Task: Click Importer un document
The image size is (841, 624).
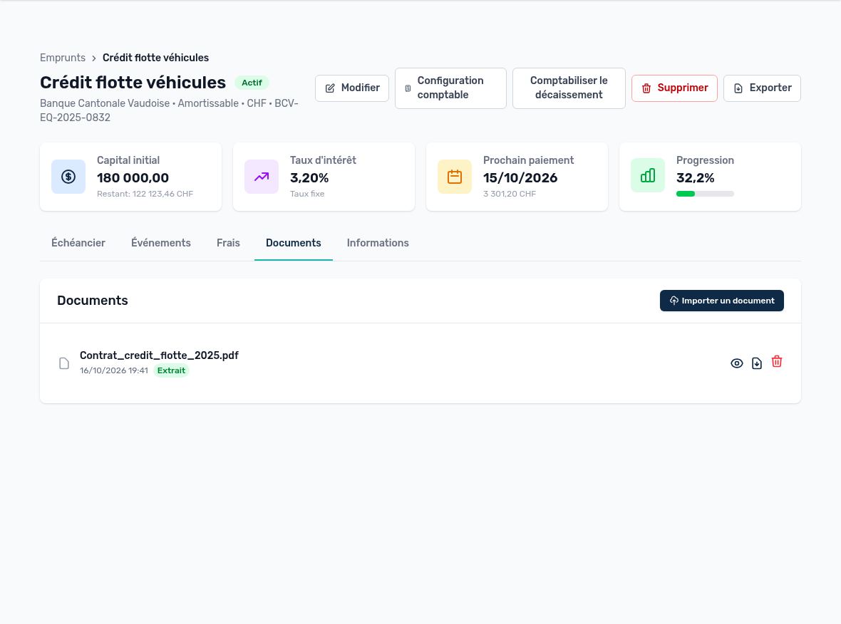Action: [721, 301]
